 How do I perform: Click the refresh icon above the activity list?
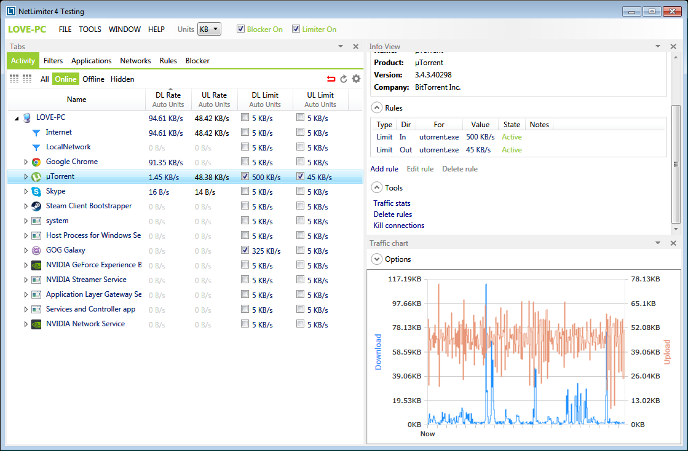point(343,79)
